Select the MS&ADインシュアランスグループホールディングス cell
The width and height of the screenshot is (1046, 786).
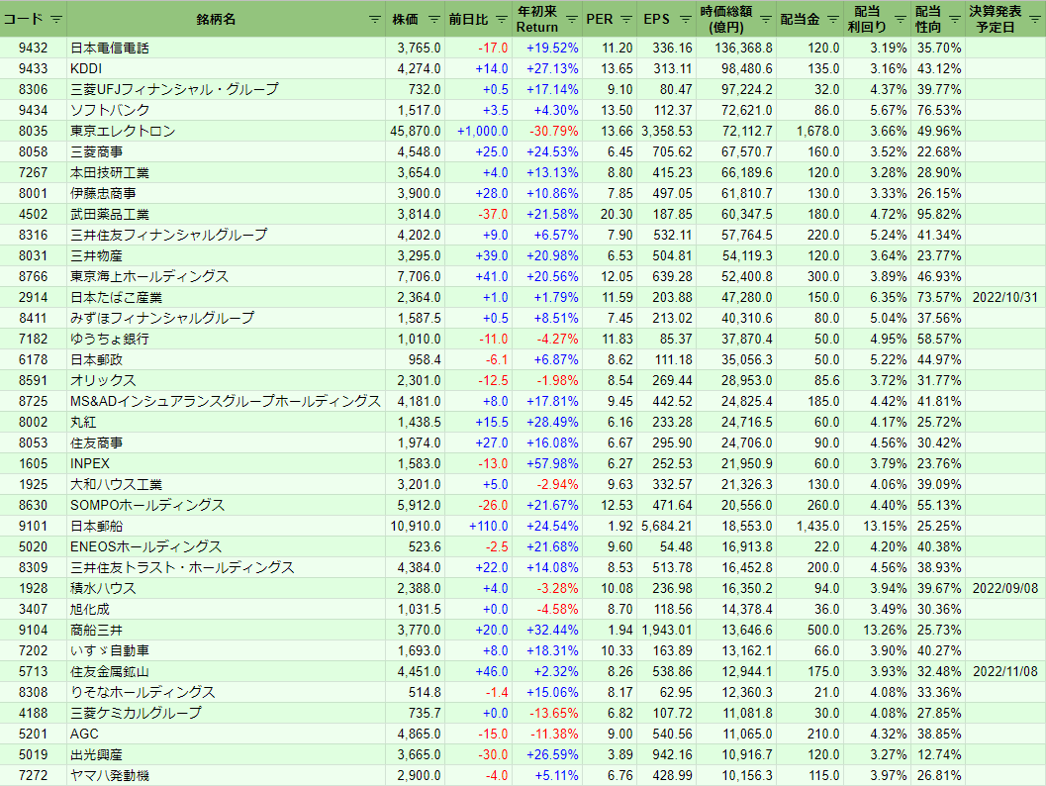click(x=227, y=401)
